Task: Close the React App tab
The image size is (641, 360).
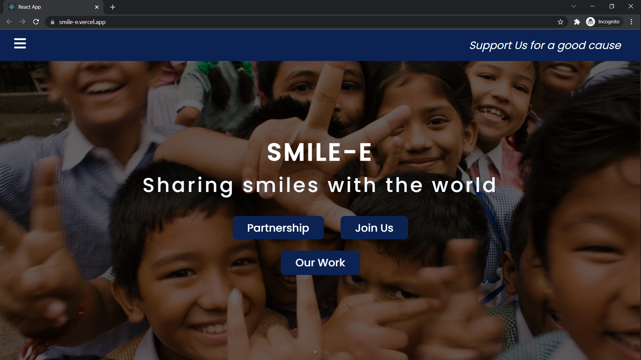Action: [97, 7]
